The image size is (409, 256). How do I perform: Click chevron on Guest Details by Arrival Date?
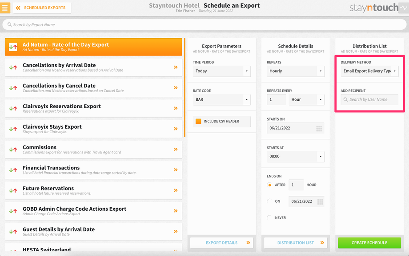pyautogui.click(x=176, y=231)
